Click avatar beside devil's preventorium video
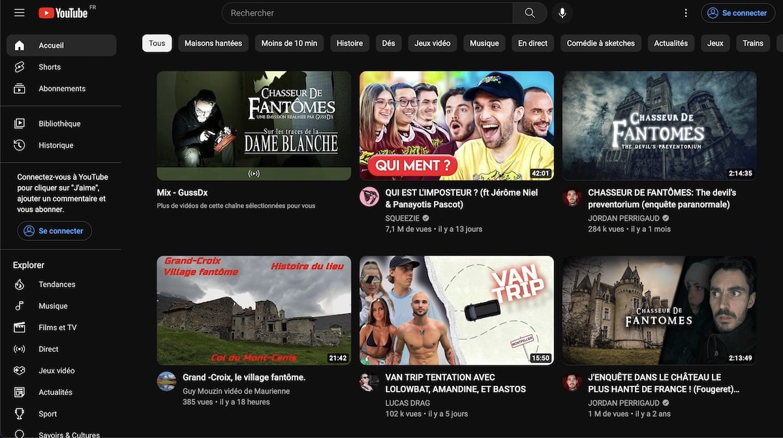783x438 pixels. [572, 196]
